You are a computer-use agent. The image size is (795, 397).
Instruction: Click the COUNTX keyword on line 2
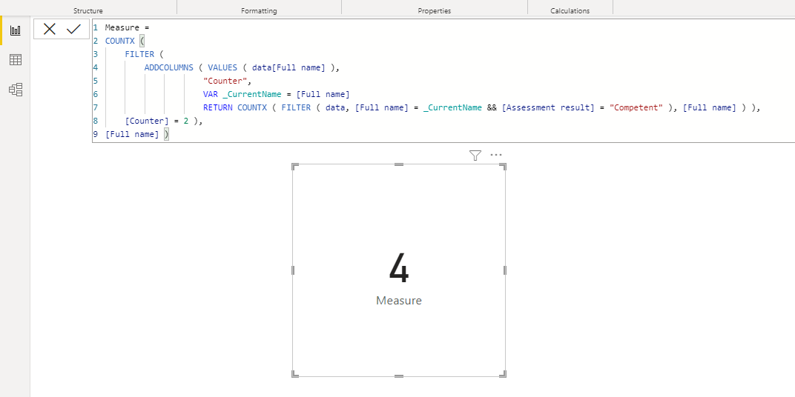(120, 41)
